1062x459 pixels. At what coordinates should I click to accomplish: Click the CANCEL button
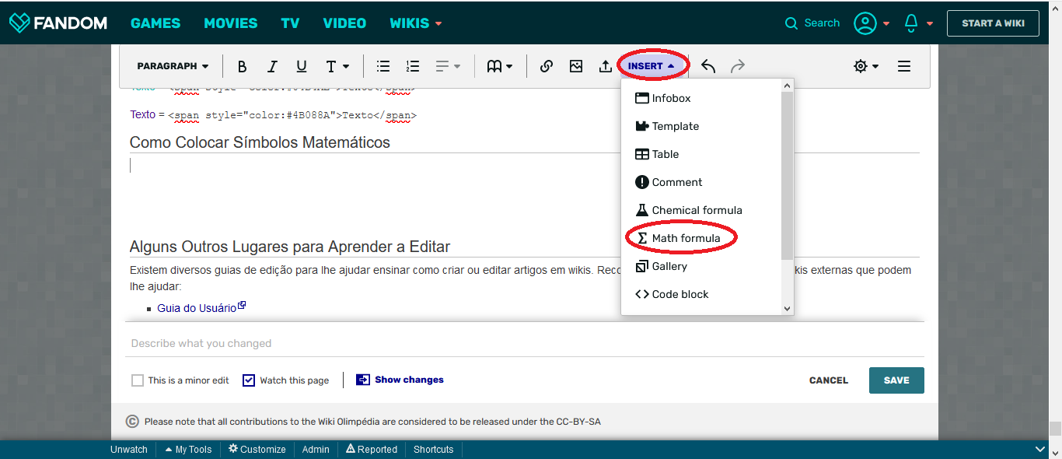point(829,380)
